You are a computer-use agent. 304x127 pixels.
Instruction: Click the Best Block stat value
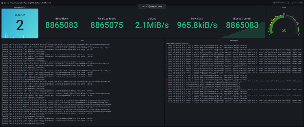[62, 25]
